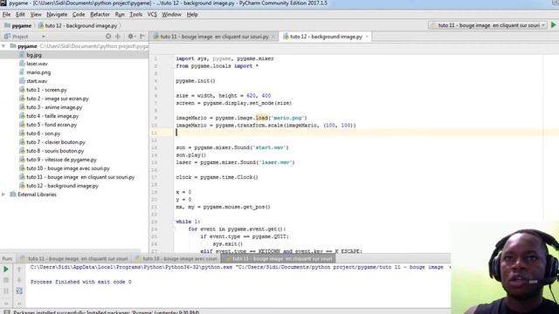Image resolution: width=559 pixels, height=314 pixels.
Task: Select tuto 2 - image sur ecran.py
Action: (58, 99)
